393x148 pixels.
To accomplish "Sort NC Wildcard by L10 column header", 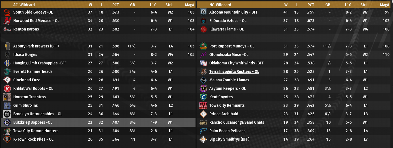I will coord(348,5).
